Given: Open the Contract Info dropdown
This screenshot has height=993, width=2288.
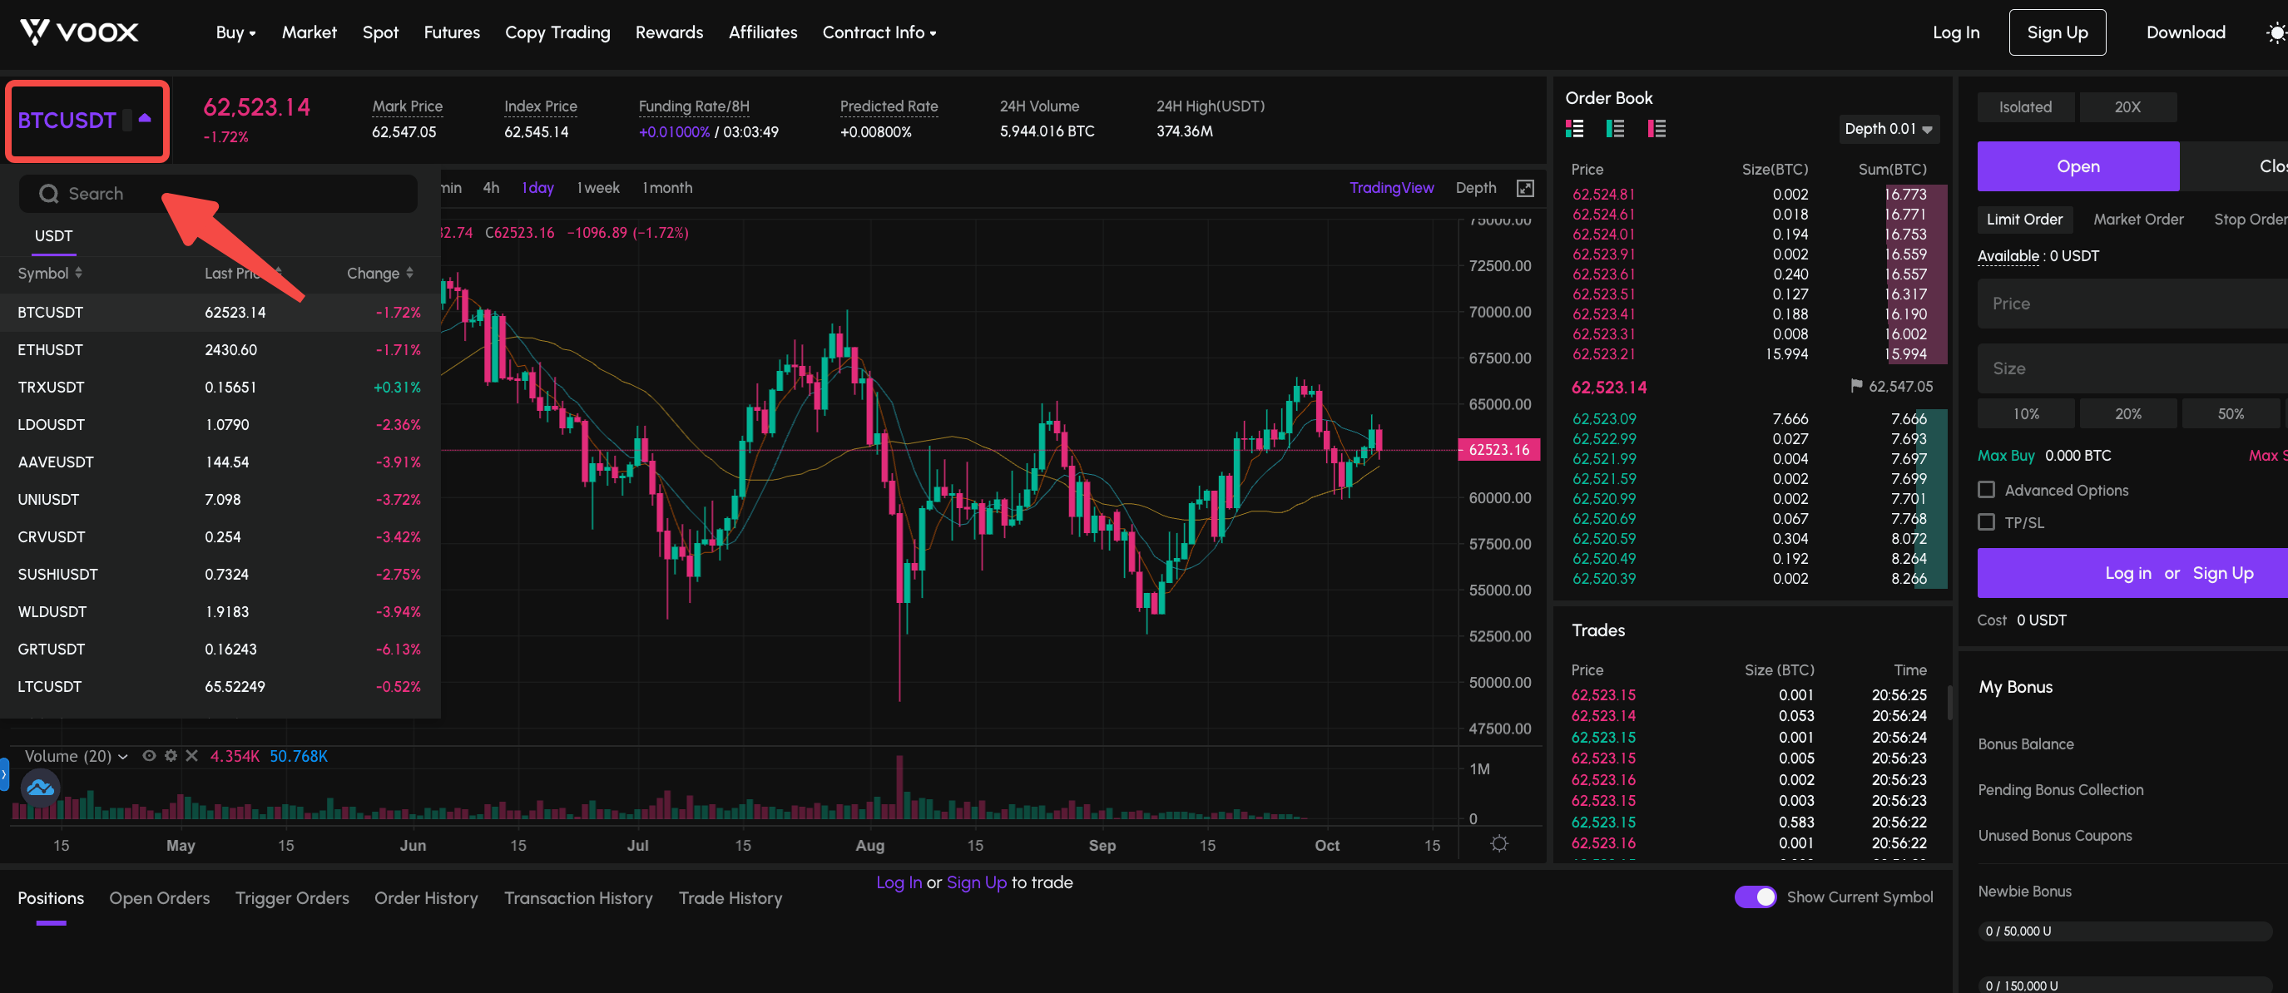Looking at the screenshot, I should [x=879, y=32].
